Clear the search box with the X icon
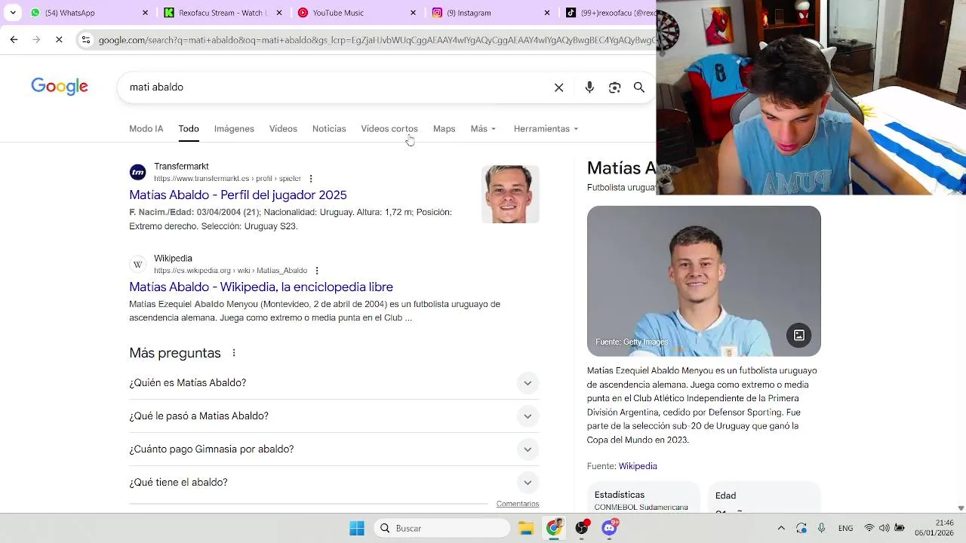 558,87
